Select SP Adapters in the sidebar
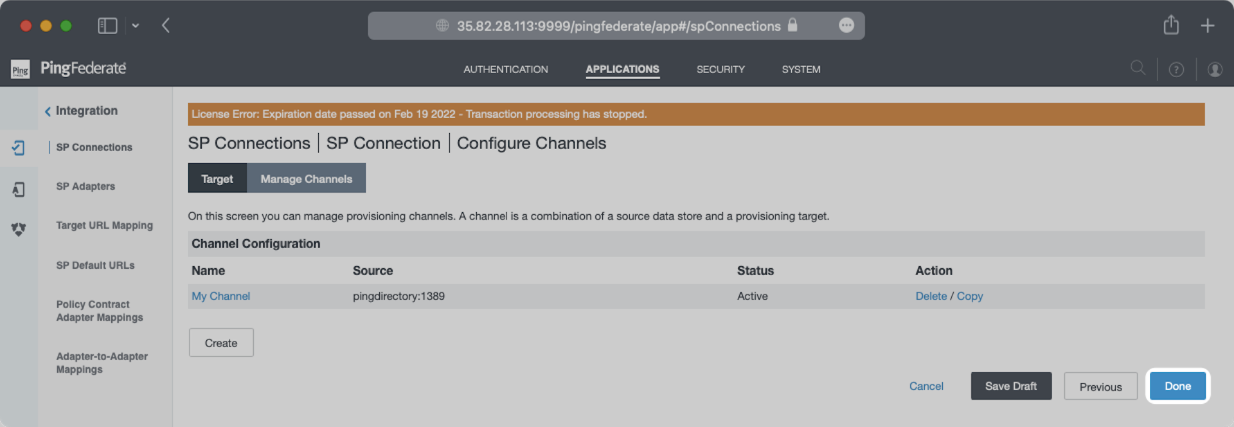The height and width of the screenshot is (427, 1234). tap(85, 186)
